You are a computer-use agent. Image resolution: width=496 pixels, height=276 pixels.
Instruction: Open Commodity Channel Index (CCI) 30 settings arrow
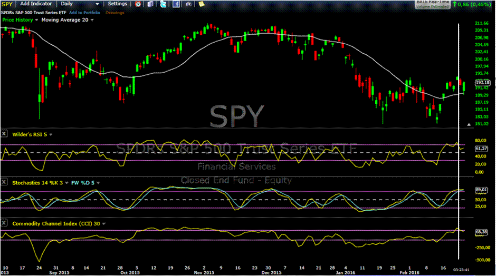tap(103, 224)
